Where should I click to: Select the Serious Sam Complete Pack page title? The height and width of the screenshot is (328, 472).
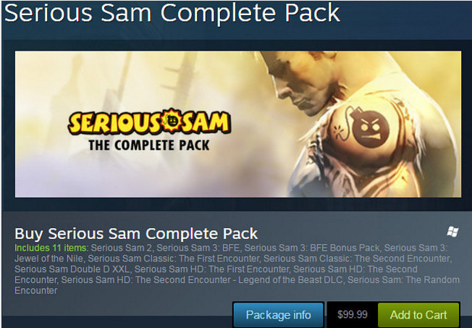click(172, 14)
